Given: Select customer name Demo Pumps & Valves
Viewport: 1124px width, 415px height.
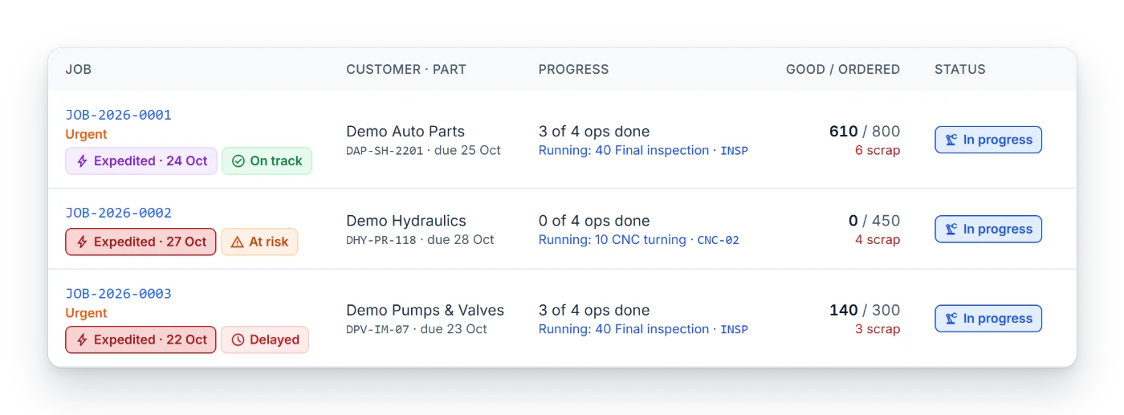Looking at the screenshot, I should pyautogui.click(x=426, y=310).
